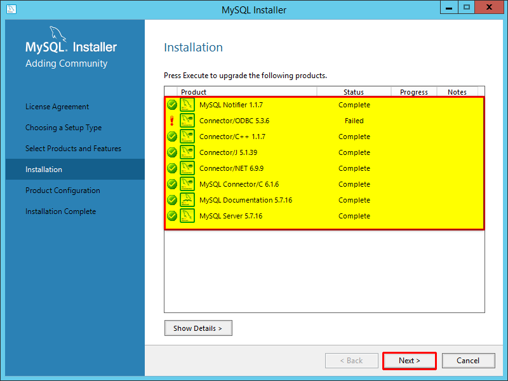Viewport: 508px width, 381px height.
Task: Select the MySQL Notifier 1.1.7 row text
Action: (231, 105)
